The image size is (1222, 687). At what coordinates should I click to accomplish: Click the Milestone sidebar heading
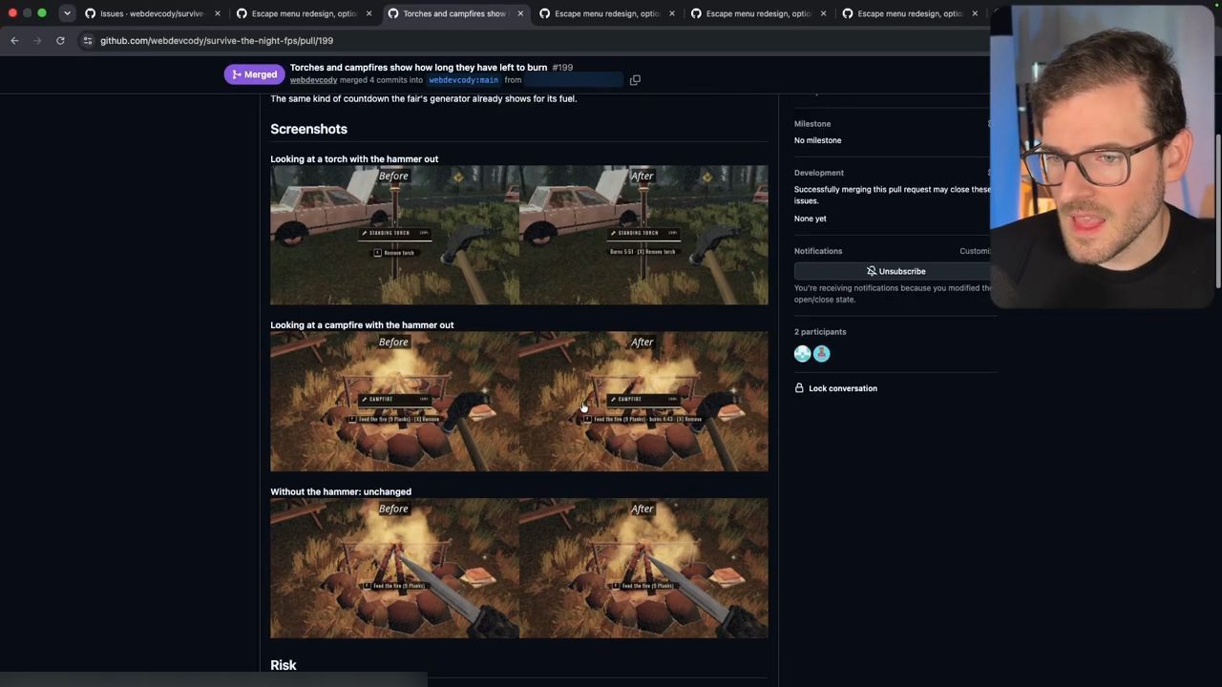point(812,123)
